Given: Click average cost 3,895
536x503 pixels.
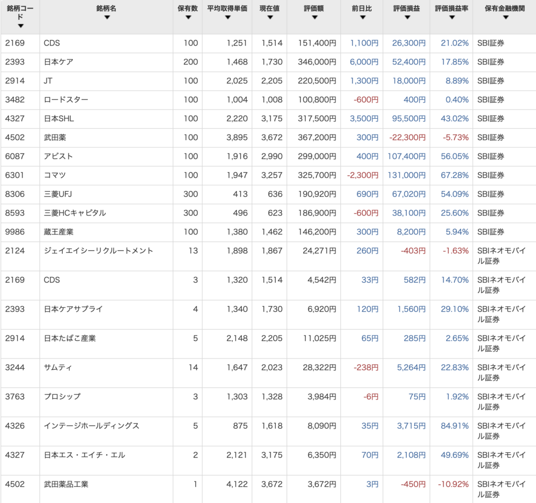Looking at the screenshot, I should pos(237,137).
